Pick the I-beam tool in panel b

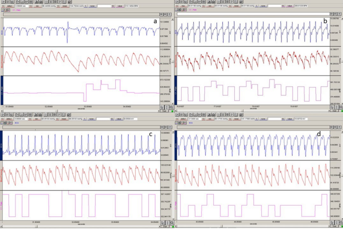(336, 107)
